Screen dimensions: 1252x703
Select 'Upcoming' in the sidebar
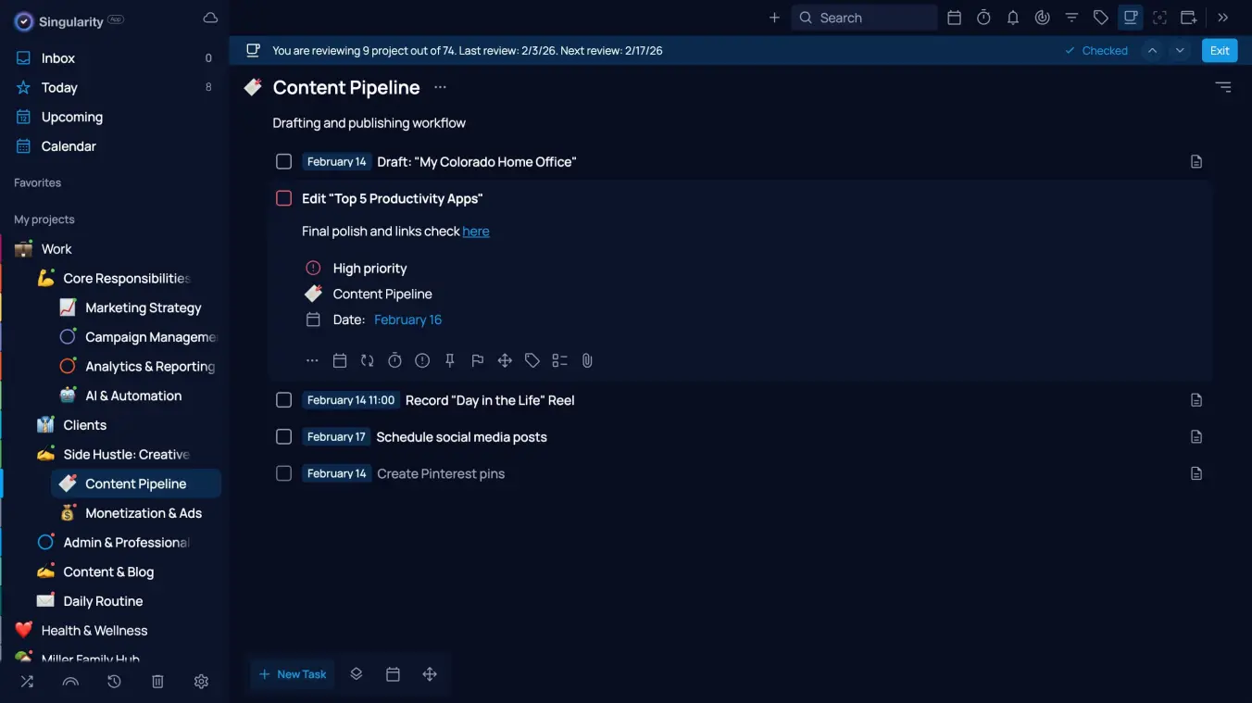click(70, 117)
